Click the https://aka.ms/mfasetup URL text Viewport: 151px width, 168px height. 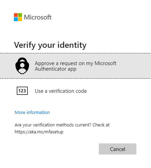(x=39, y=132)
